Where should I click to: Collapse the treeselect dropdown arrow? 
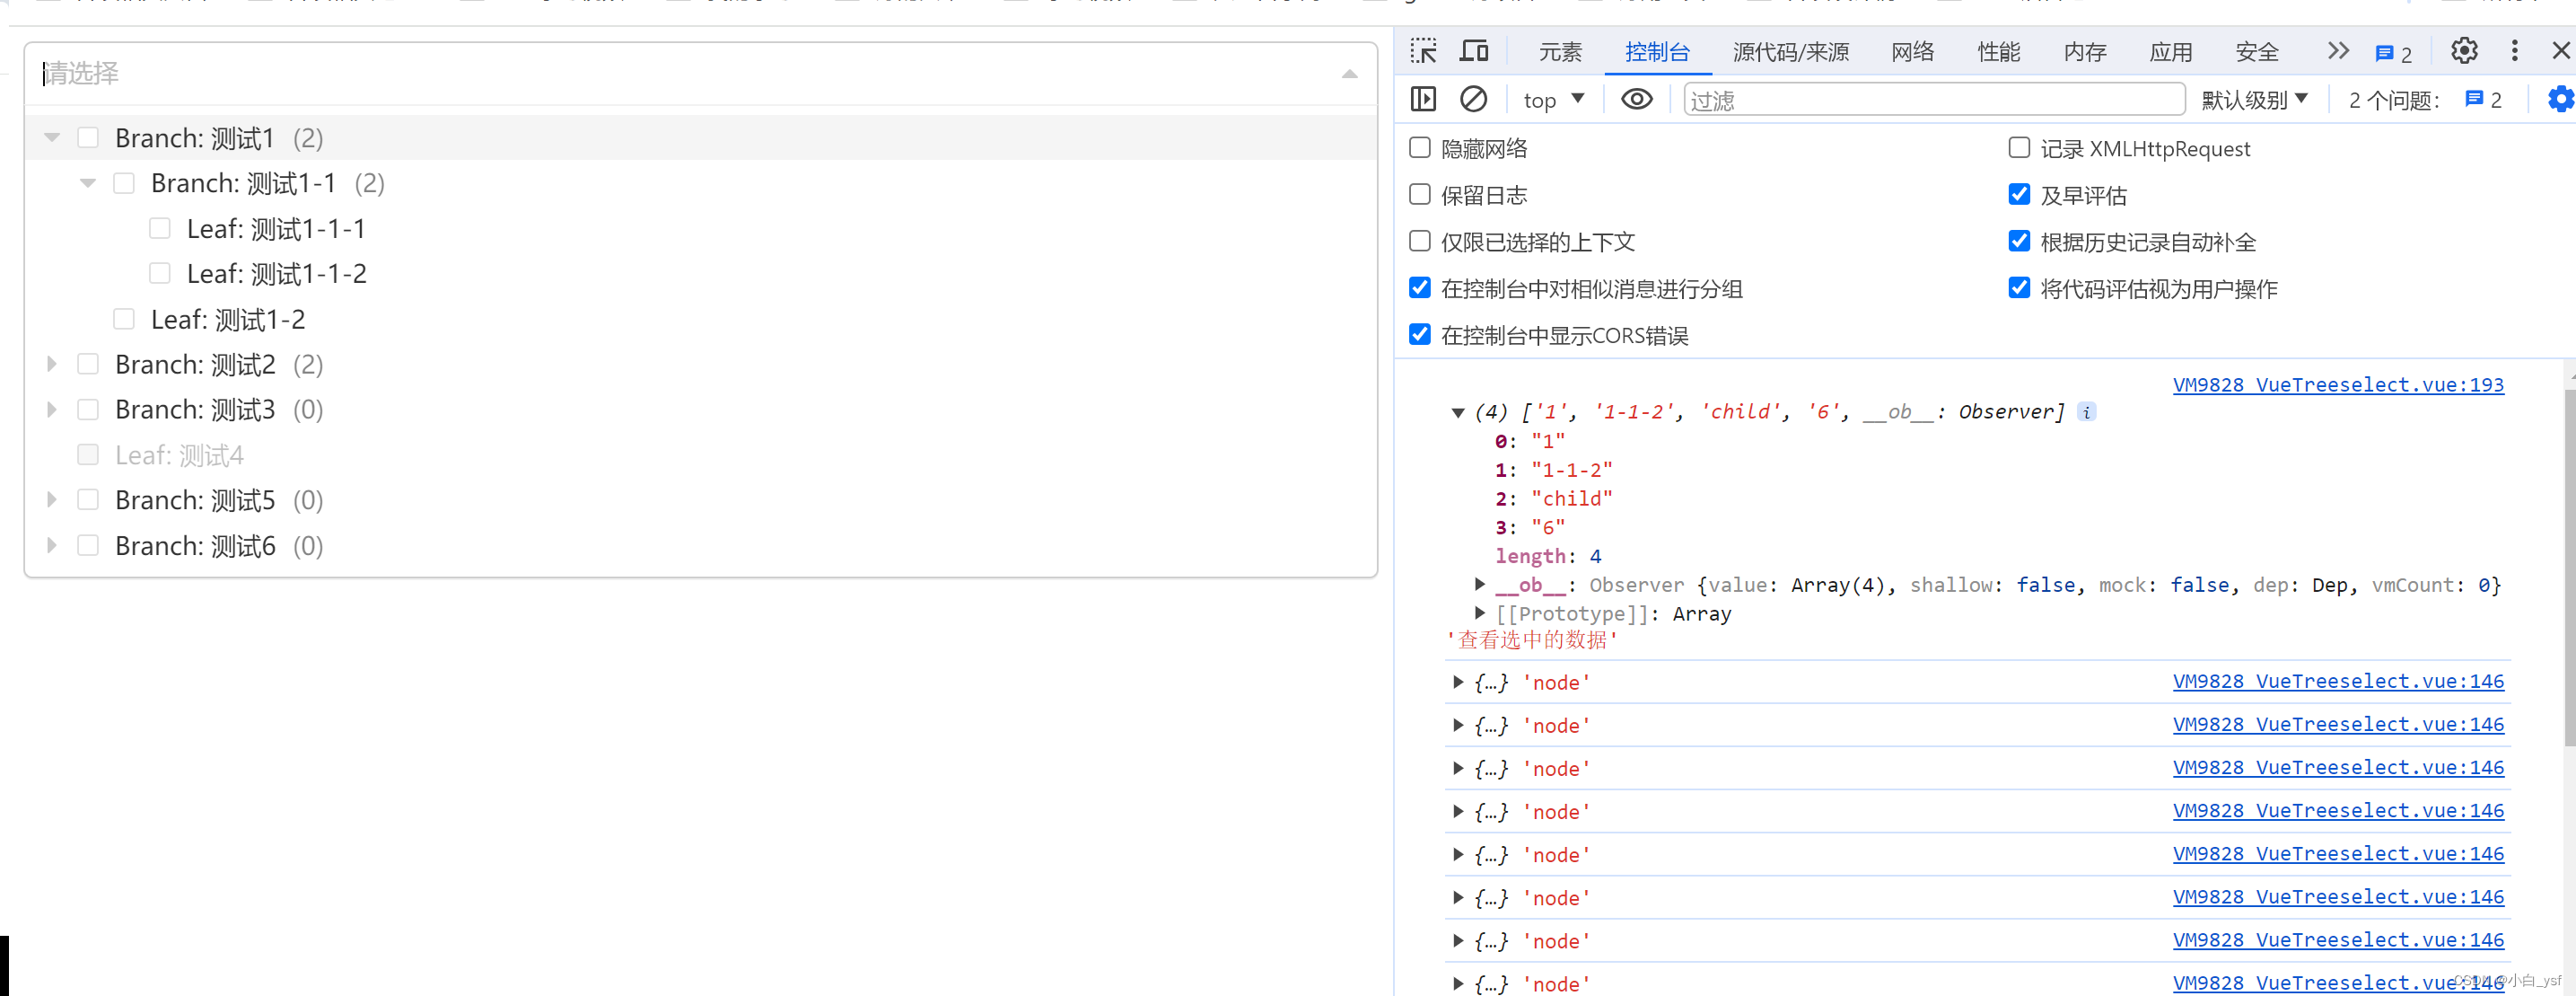click(1349, 74)
